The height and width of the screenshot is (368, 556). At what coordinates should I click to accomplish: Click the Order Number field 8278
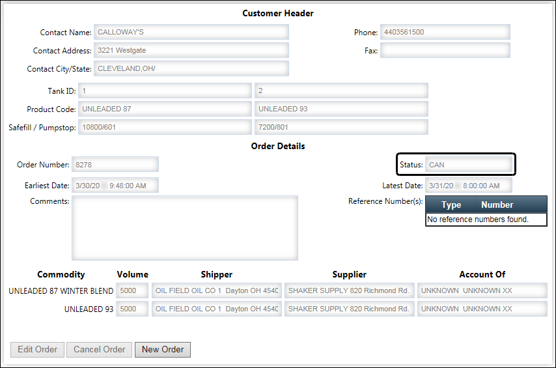tap(115, 165)
